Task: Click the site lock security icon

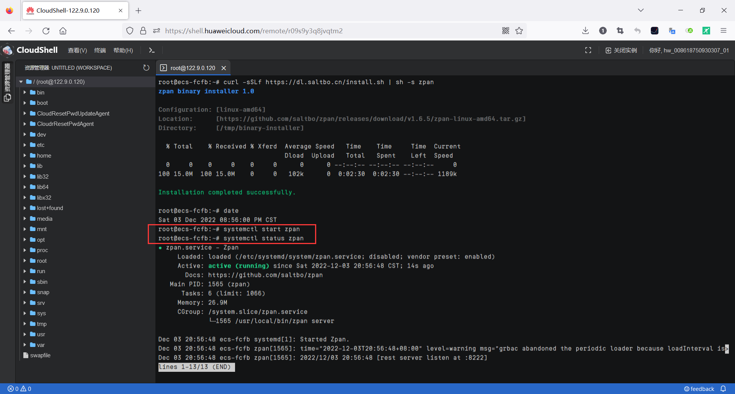Action: [143, 31]
